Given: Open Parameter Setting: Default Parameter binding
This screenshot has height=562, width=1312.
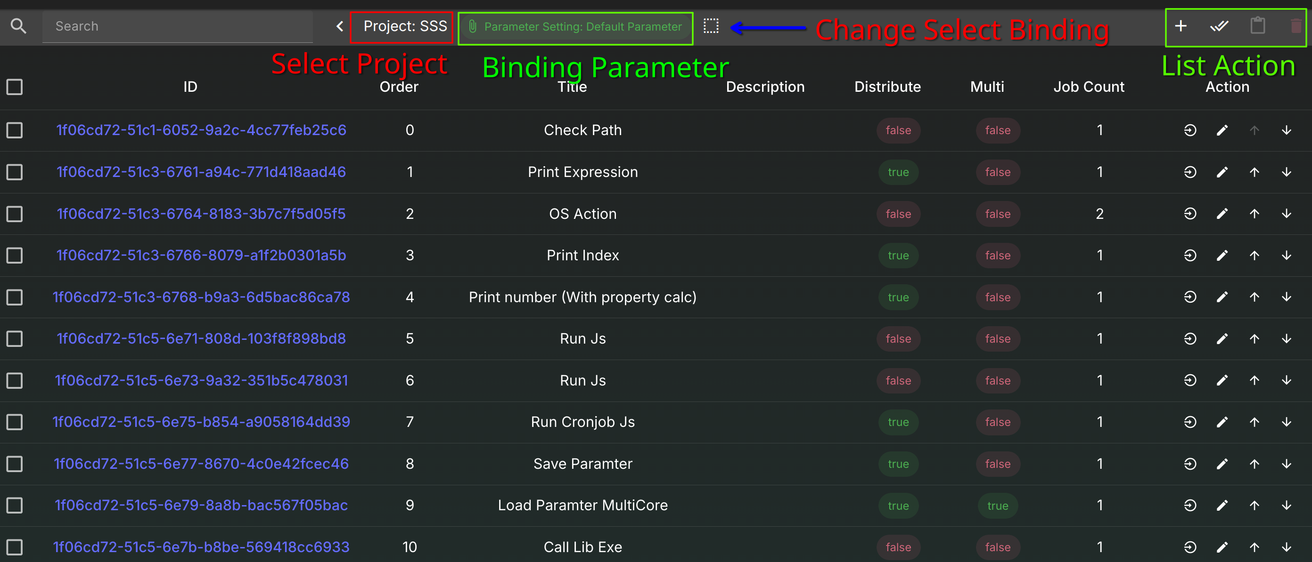Looking at the screenshot, I should (x=575, y=27).
